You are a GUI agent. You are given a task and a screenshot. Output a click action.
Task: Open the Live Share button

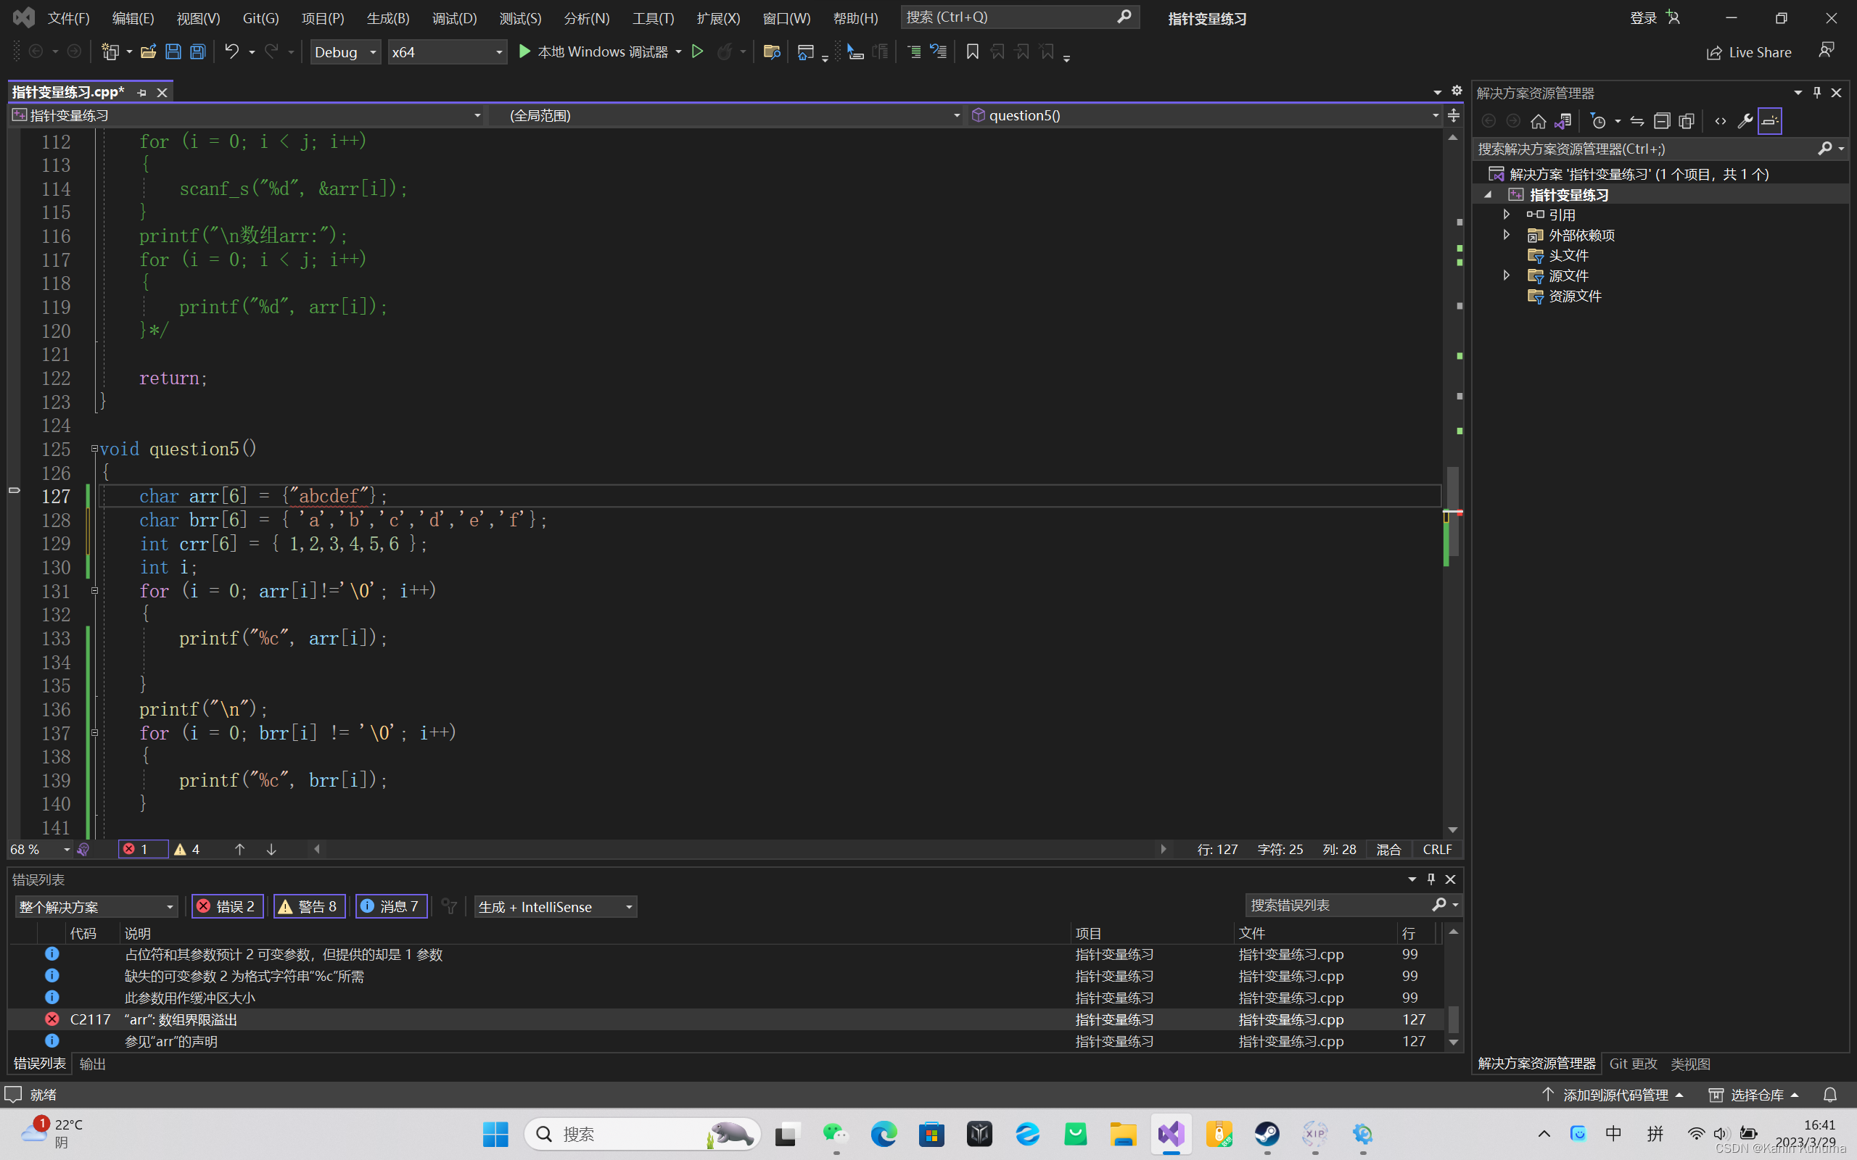pyautogui.click(x=1749, y=52)
